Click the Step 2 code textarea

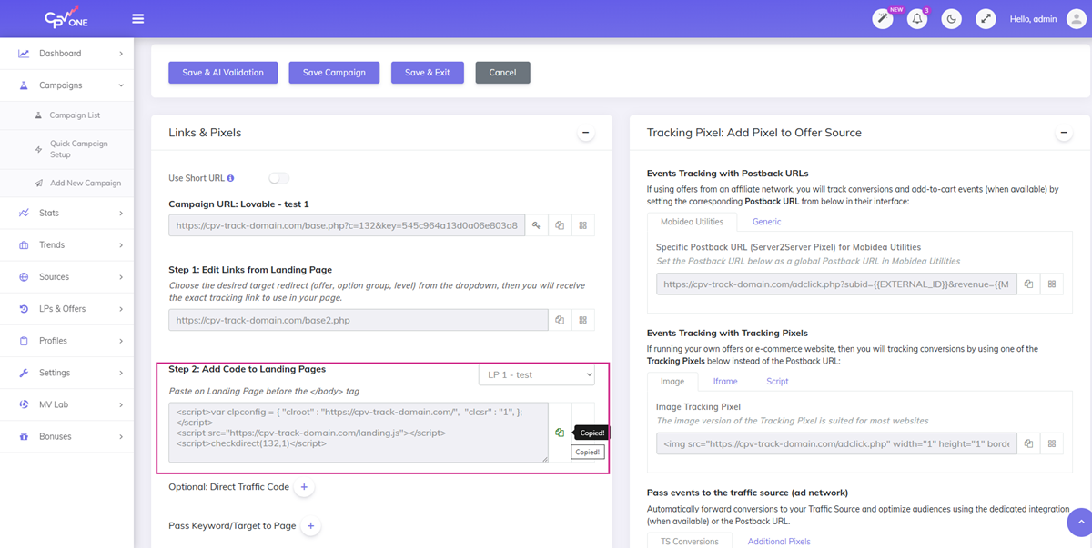[359, 433]
